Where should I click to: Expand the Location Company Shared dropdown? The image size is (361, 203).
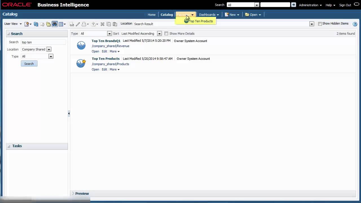[x=49, y=49]
